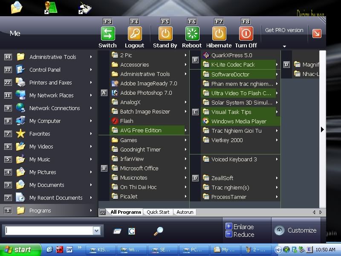
Task: Click the orange arrow icon beside Get PRO
Action: (317, 33)
